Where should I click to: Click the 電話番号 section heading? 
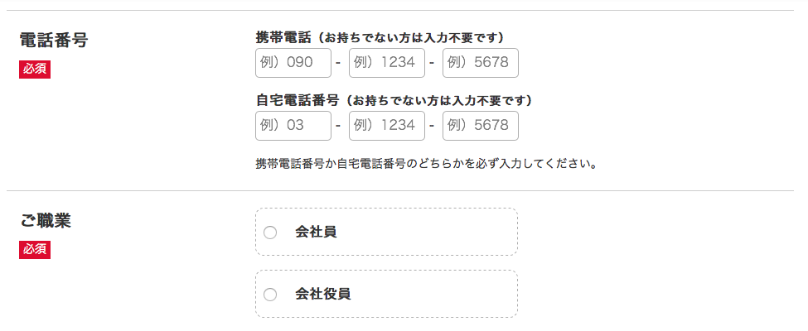tap(54, 40)
